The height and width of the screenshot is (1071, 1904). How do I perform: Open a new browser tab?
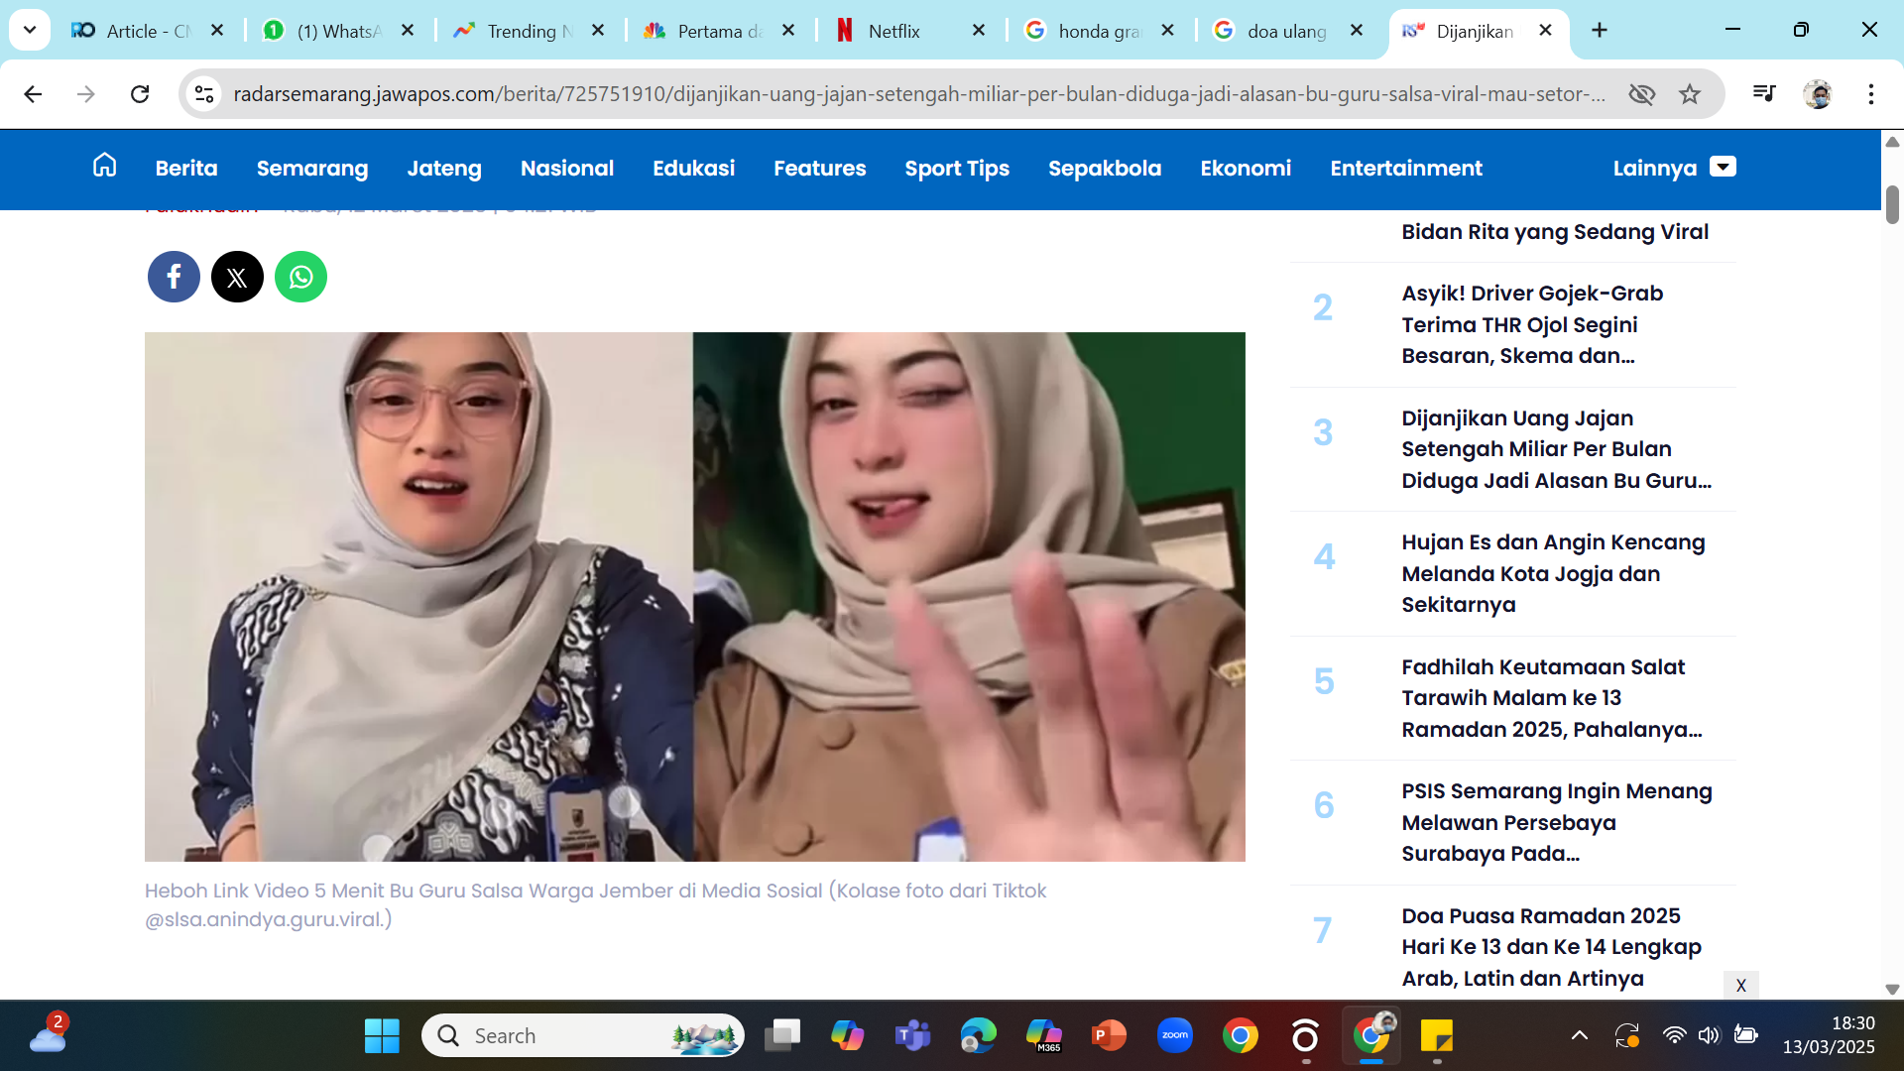point(1600,31)
